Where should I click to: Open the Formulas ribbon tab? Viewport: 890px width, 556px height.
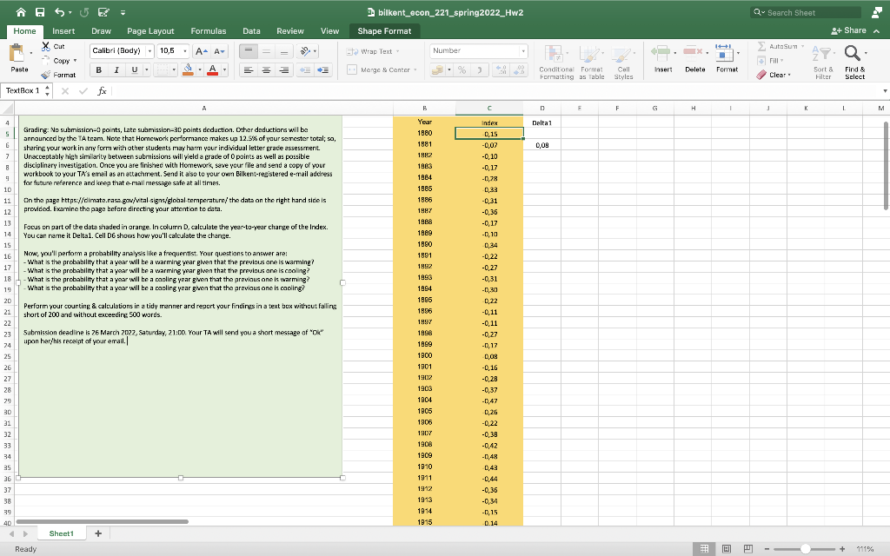209,30
